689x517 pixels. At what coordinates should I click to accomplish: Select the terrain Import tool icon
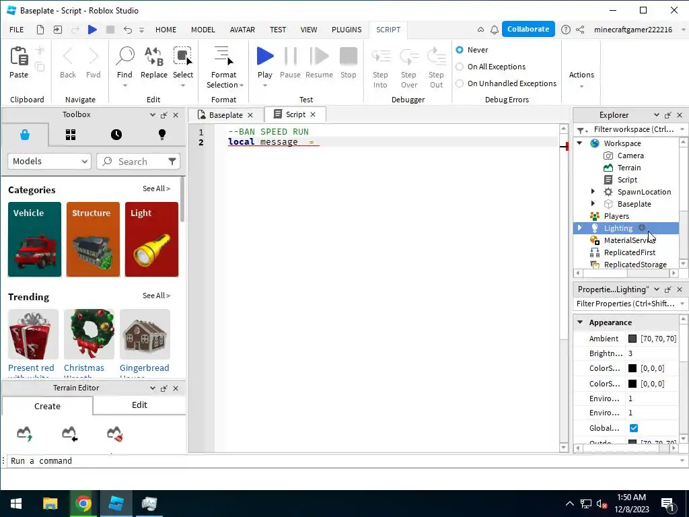coord(69,434)
